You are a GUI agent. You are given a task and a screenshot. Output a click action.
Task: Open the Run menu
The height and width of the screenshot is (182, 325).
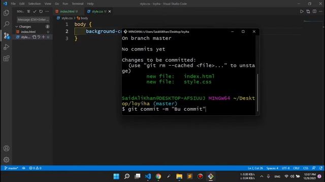(66, 4)
